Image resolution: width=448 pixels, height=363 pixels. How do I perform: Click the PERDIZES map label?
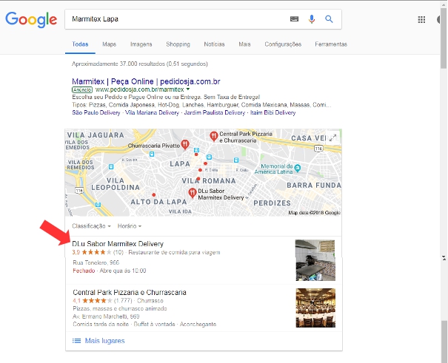coord(272,203)
